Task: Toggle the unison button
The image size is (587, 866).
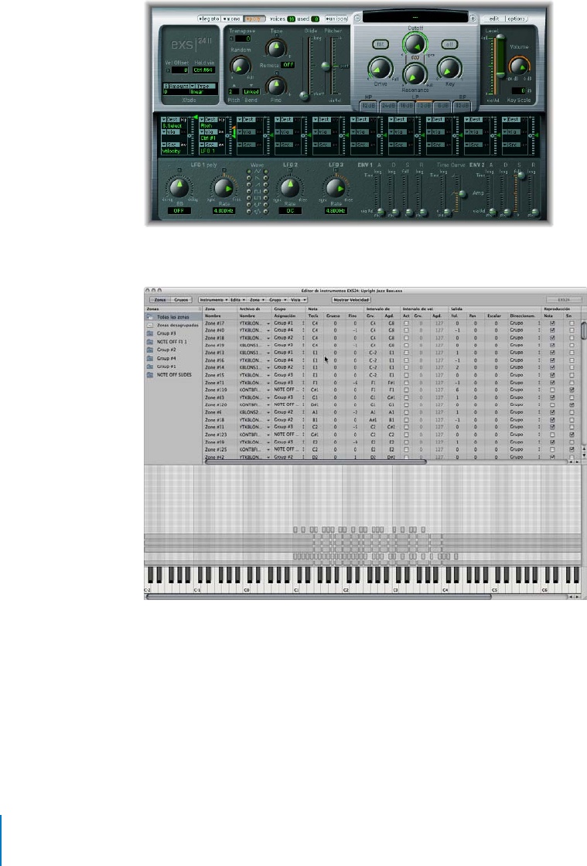Action: coord(336,19)
